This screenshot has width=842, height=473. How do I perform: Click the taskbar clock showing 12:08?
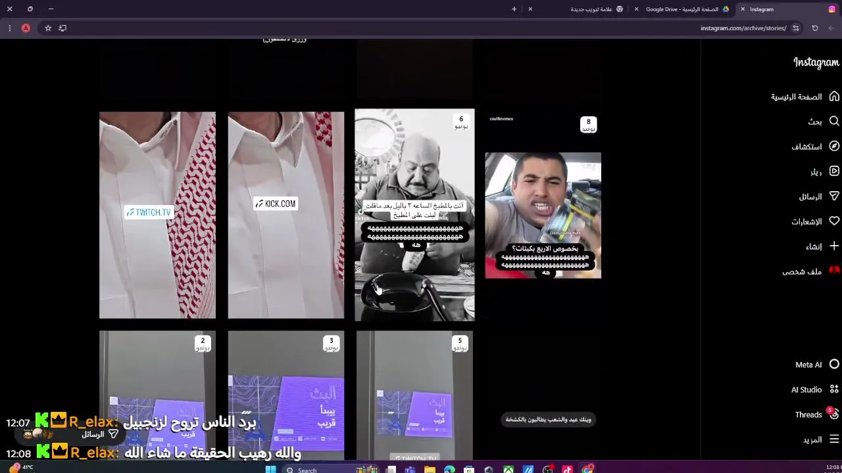click(831, 468)
